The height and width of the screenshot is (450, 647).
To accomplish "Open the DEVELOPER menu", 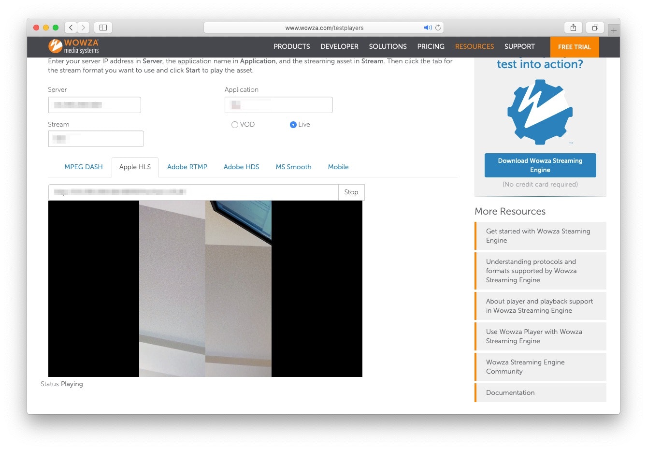I will pyautogui.click(x=339, y=46).
